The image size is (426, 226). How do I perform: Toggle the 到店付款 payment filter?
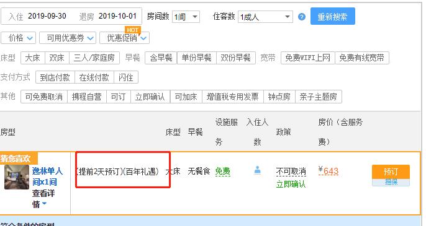point(55,77)
